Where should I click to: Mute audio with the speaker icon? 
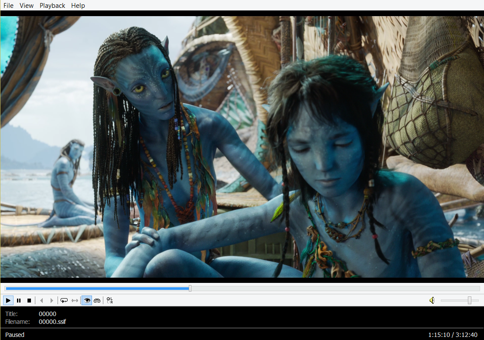click(432, 300)
